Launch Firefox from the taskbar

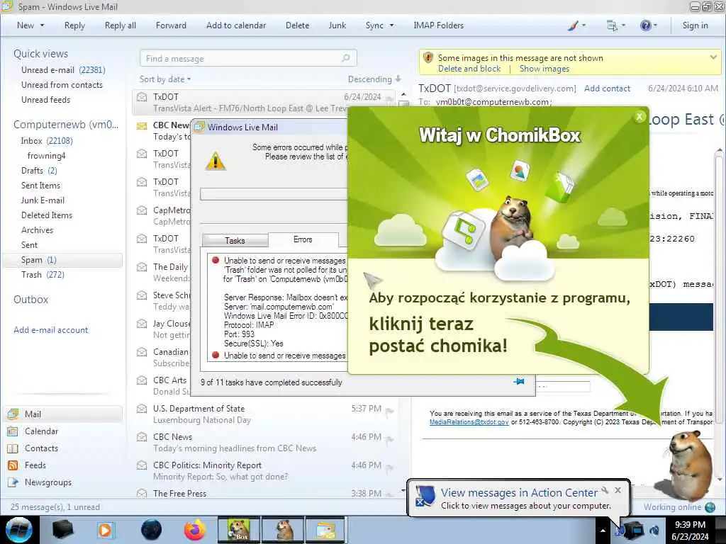point(194,530)
